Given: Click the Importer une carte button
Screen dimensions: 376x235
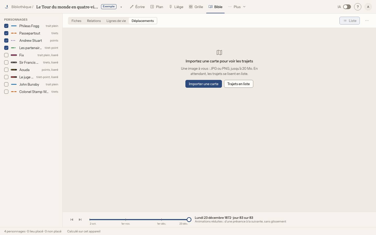Looking at the screenshot, I should pyautogui.click(x=204, y=84).
